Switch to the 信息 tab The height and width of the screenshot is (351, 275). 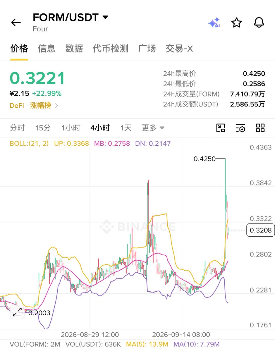[x=47, y=49]
